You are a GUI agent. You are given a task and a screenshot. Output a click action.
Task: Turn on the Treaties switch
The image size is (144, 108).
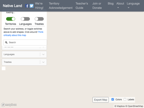tap(39, 19)
